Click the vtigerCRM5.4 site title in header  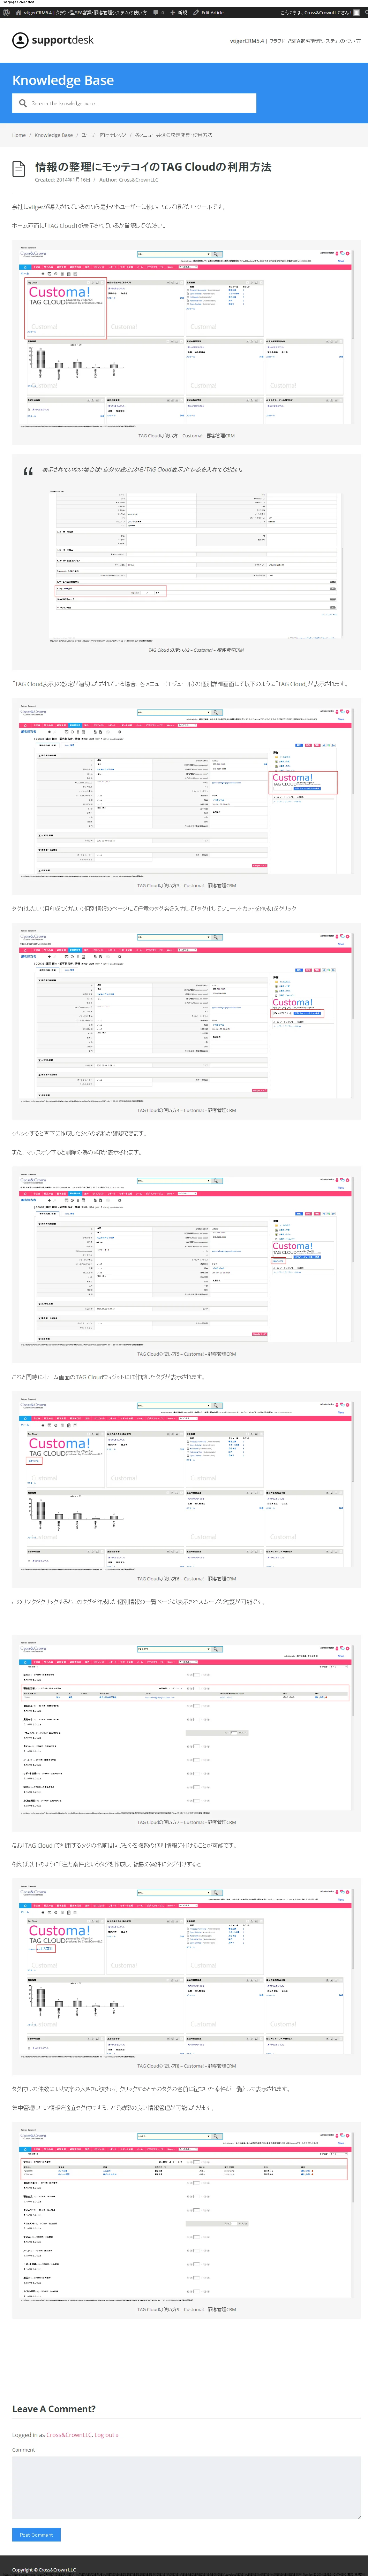295,41
